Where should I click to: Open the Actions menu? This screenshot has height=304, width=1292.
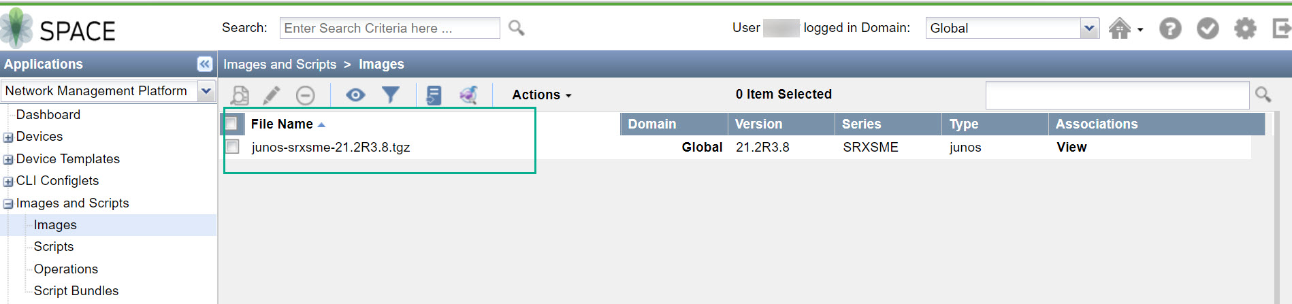coord(541,95)
